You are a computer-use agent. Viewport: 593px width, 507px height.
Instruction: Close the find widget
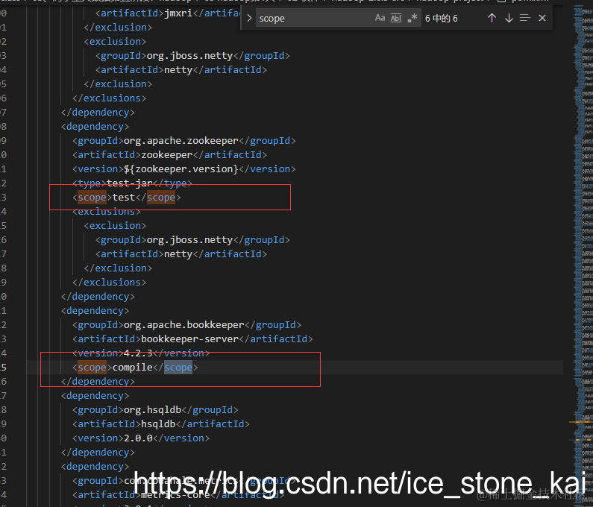(x=542, y=18)
